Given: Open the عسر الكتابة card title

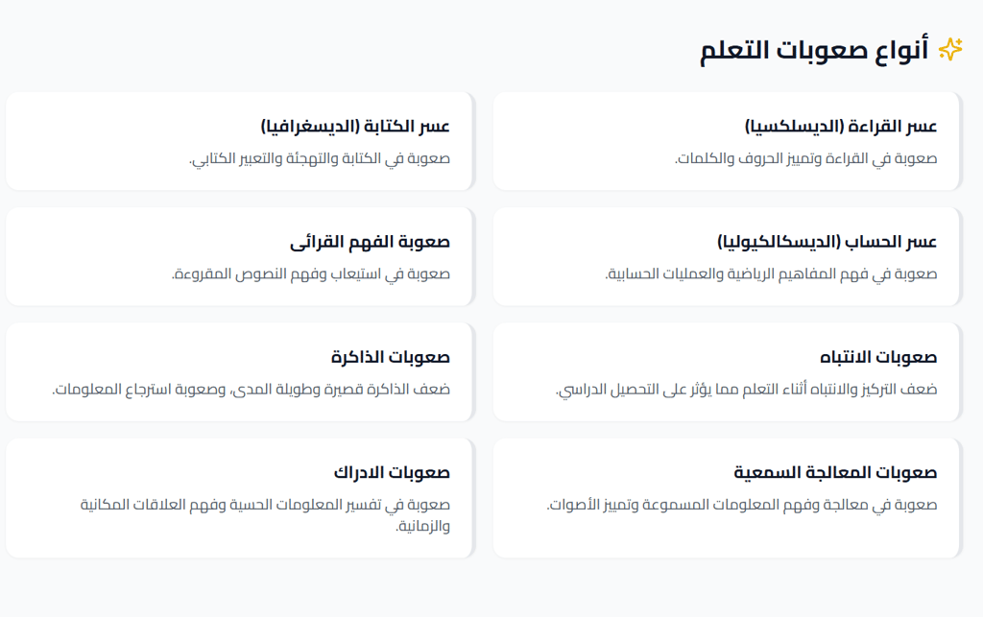Looking at the screenshot, I should pos(355,127).
